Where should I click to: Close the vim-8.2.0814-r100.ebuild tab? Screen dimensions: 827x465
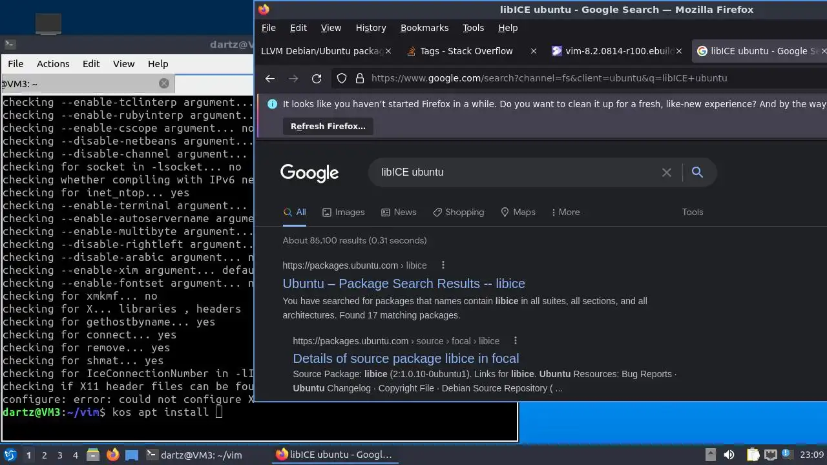click(x=678, y=51)
